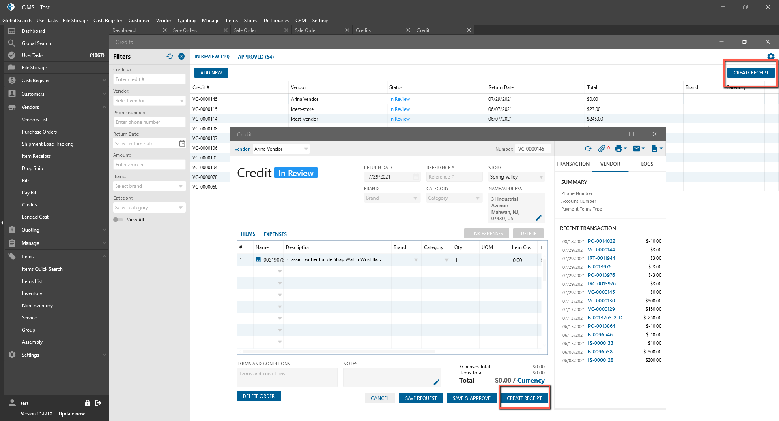The image size is (779, 421).
Task: Click the DELETE ORDER button
Action: [258, 396]
